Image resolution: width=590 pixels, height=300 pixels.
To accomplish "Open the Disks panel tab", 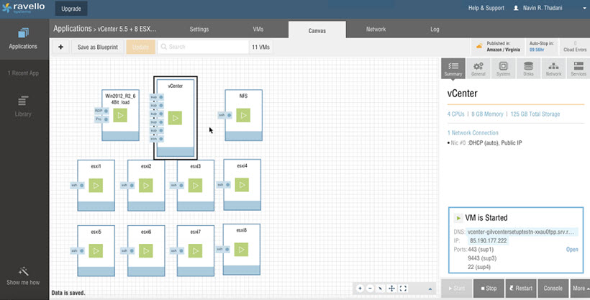I will [x=528, y=68].
